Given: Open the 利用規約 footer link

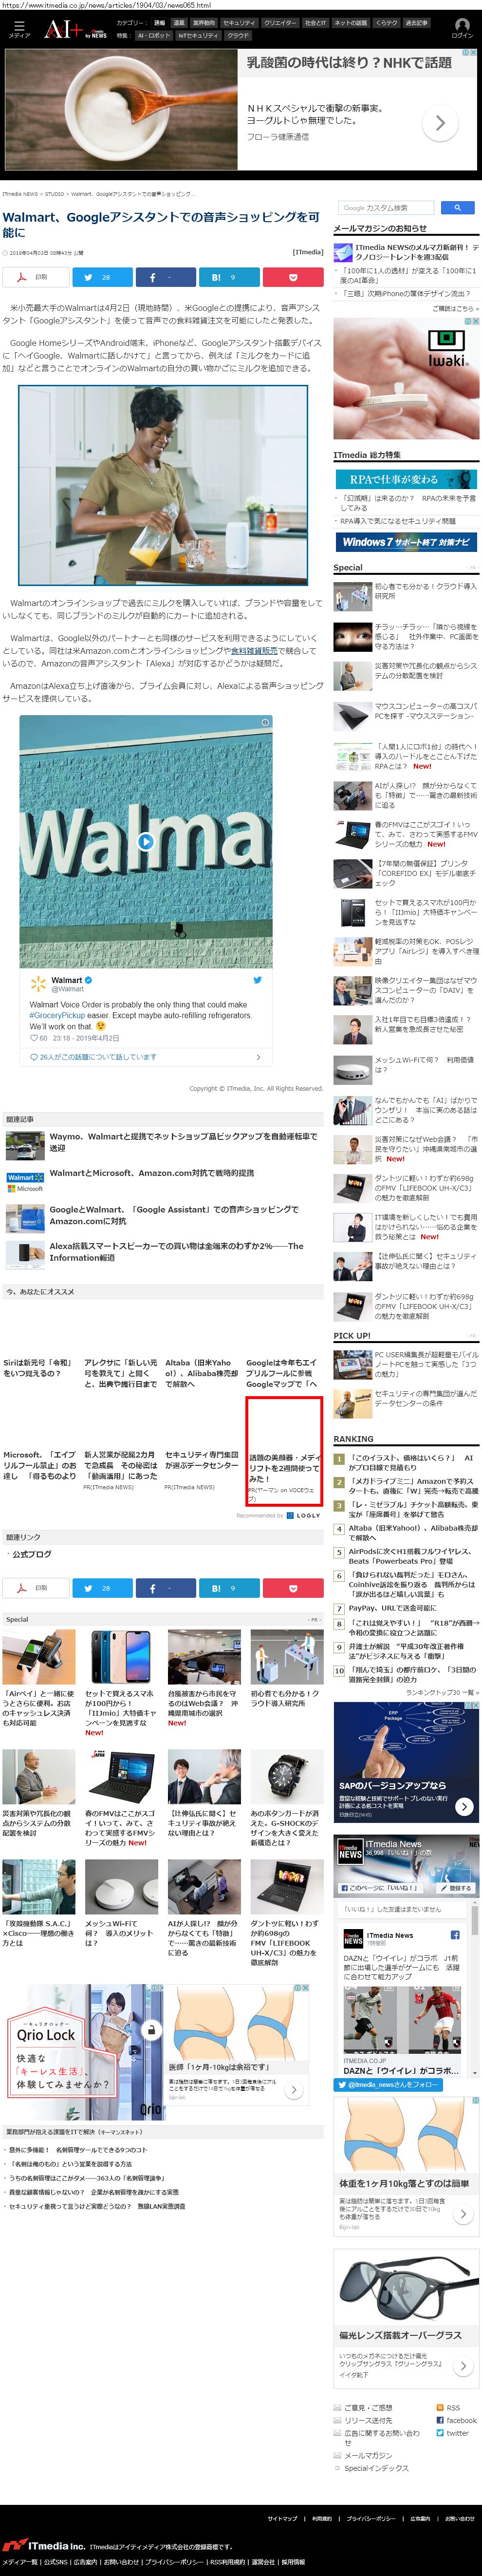Looking at the screenshot, I should 321,2519.
